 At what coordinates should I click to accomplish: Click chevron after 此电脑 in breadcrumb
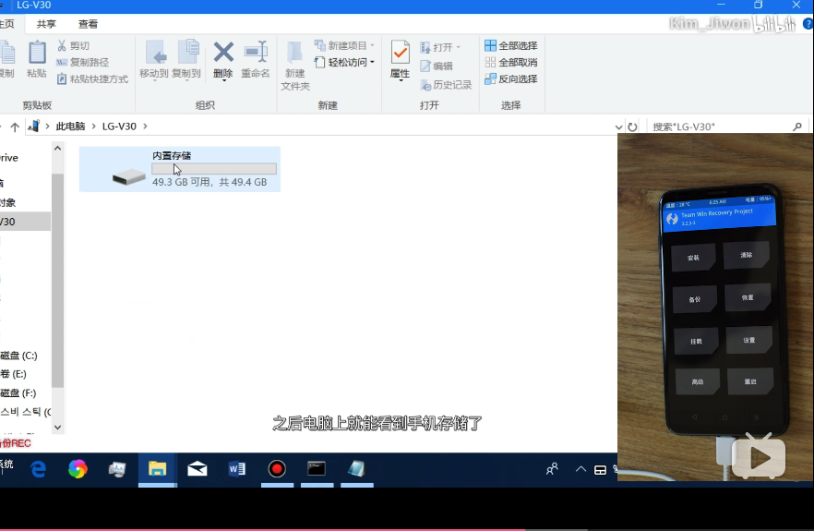93,127
